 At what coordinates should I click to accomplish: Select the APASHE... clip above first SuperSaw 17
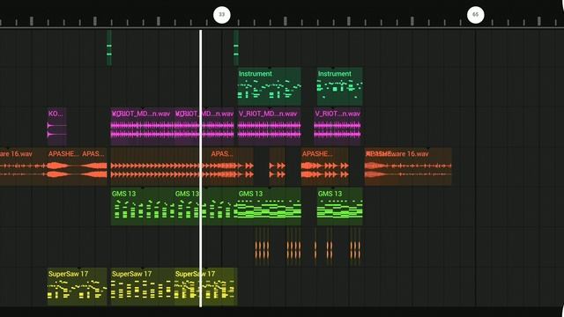pos(63,166)
